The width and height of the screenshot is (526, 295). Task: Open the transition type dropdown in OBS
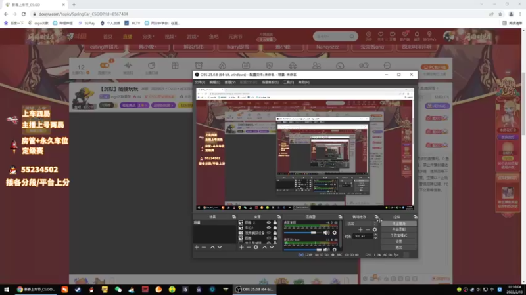pyautogui.click(x=362, y=224)
